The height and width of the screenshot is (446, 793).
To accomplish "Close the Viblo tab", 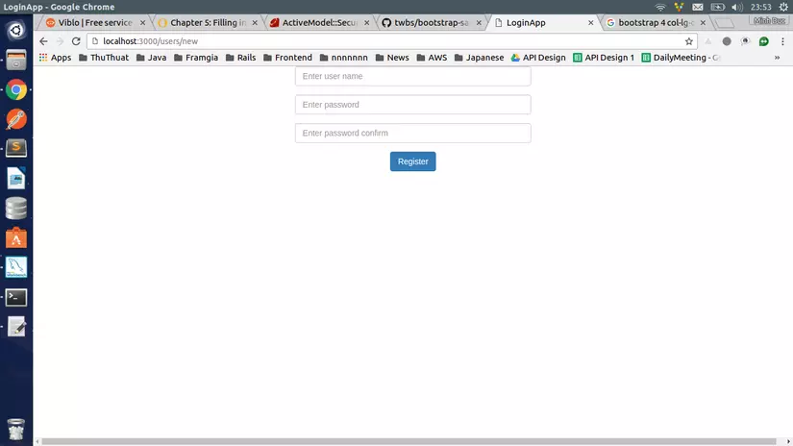I will pyautogui.click(x=142, y=23).
